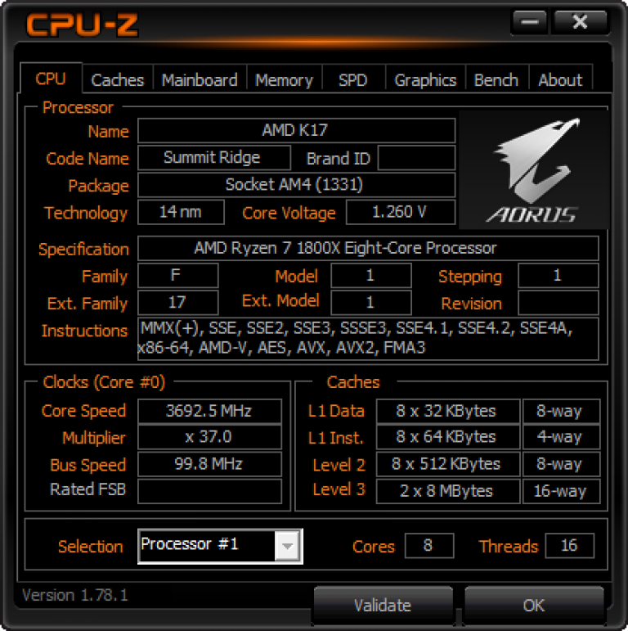Expand the Processor selection dropdown arrow
Image resolution: width=628 pixels, height=631 pixels.
coord(287,546)
